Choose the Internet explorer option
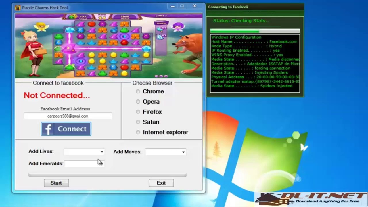The height and width of the screenshot is (207, 368). [x=138, y=132]
